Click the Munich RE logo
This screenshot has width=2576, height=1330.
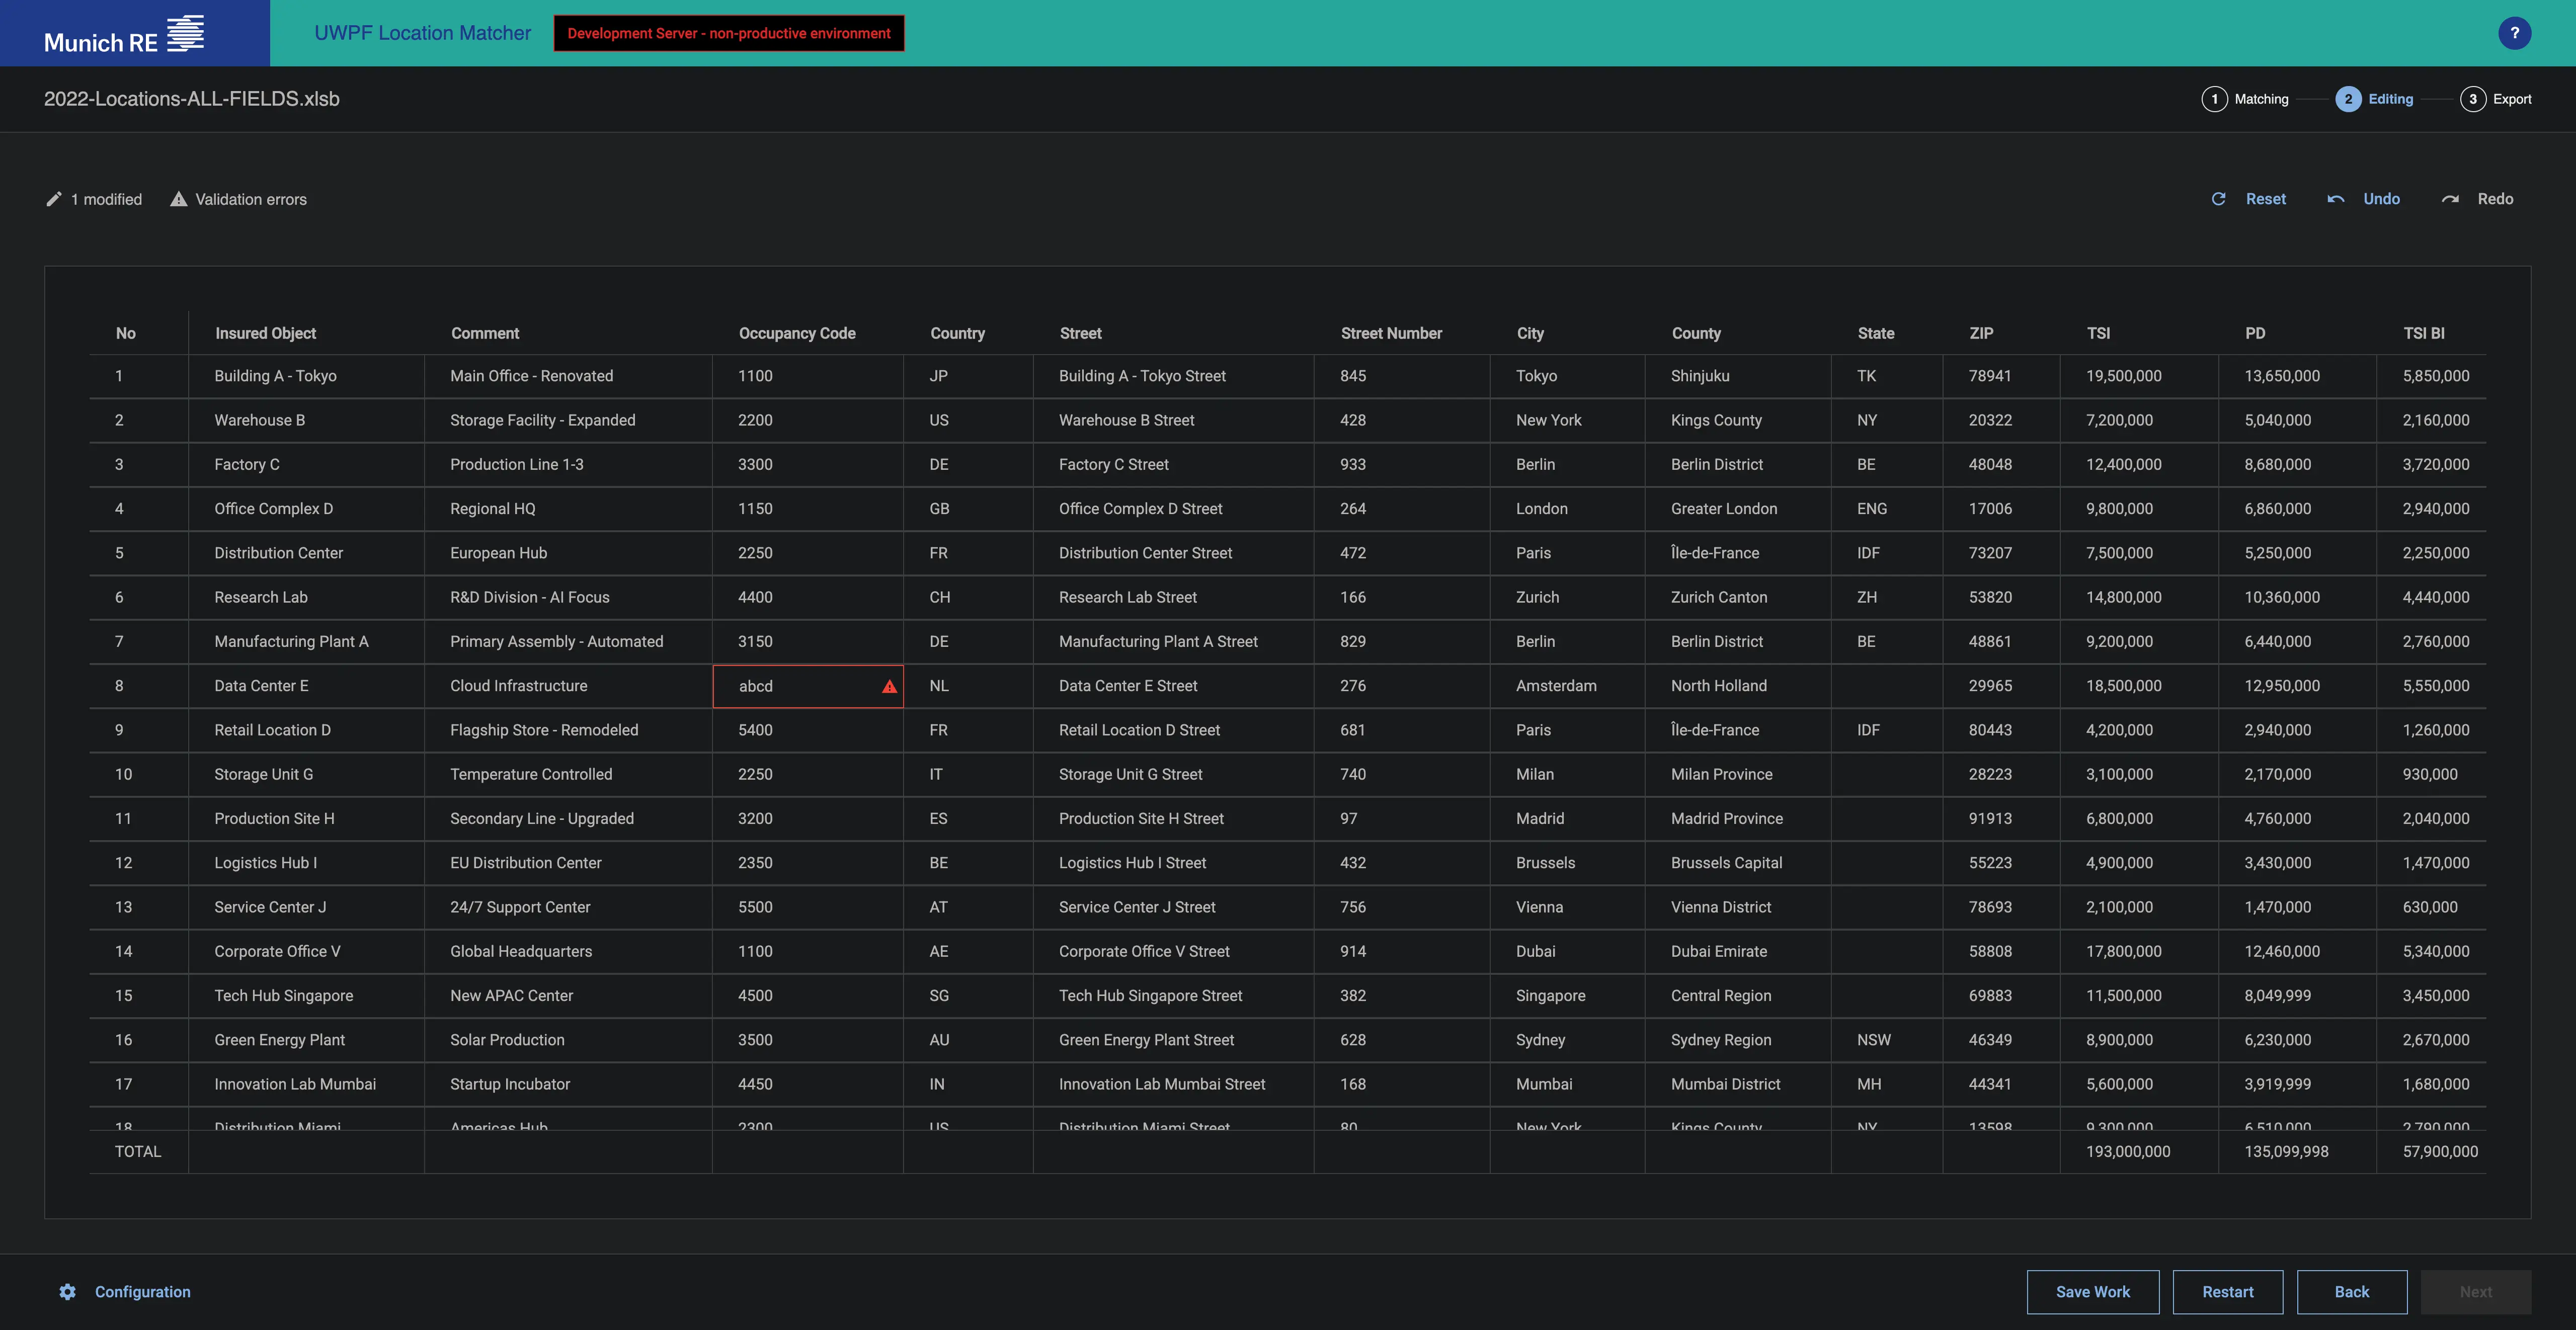click(124, 35)
